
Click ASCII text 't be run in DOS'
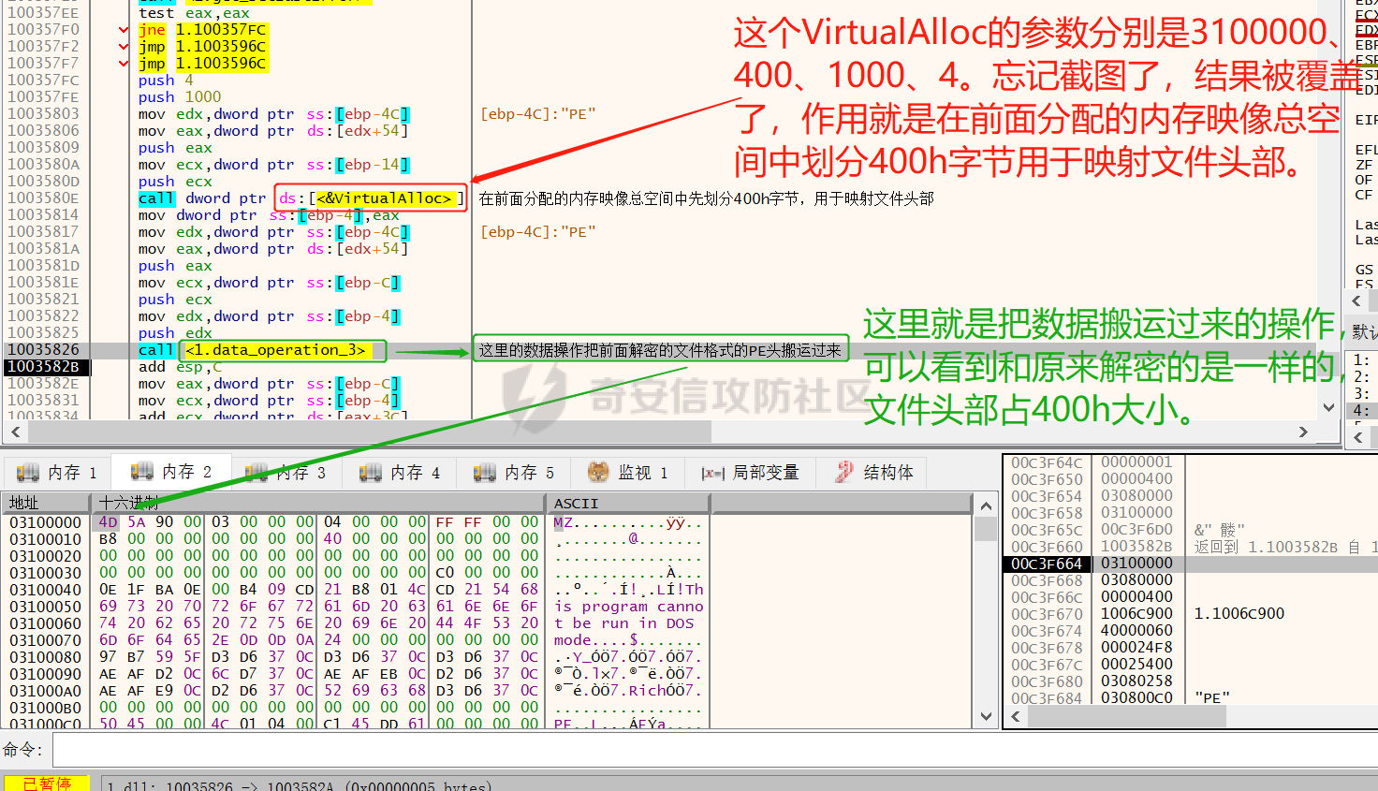tap(623, 623)
